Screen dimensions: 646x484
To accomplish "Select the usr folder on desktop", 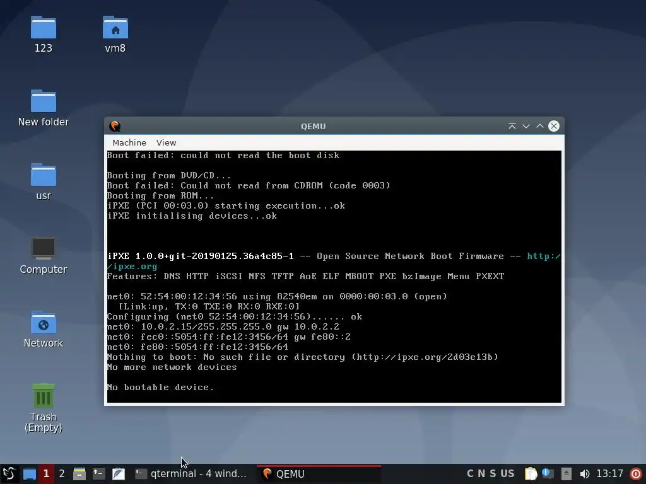I will [44, 182].
